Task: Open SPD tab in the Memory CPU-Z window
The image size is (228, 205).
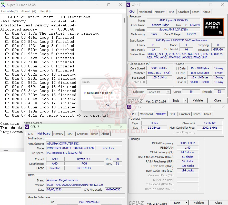Action: (172, 114)
